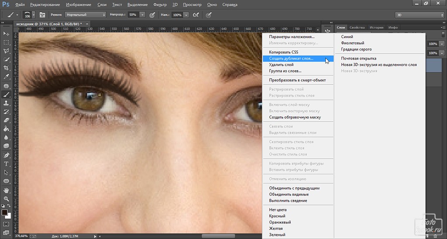The image size is (447, 239).
Task: Select the Ellipse shape tool
Action: click(6, 181)
